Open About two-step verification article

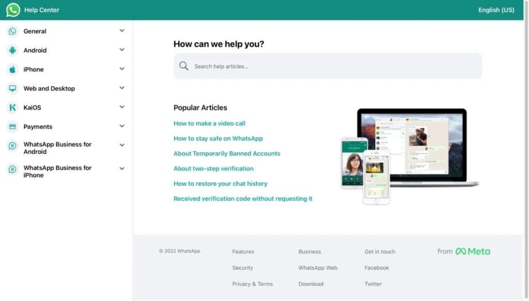pyautogui.click(x=213, y=168)
